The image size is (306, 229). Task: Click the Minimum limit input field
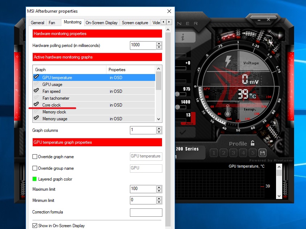tap(143, 200)
